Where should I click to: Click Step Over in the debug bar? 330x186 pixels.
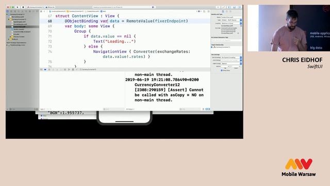coord(53,69)
